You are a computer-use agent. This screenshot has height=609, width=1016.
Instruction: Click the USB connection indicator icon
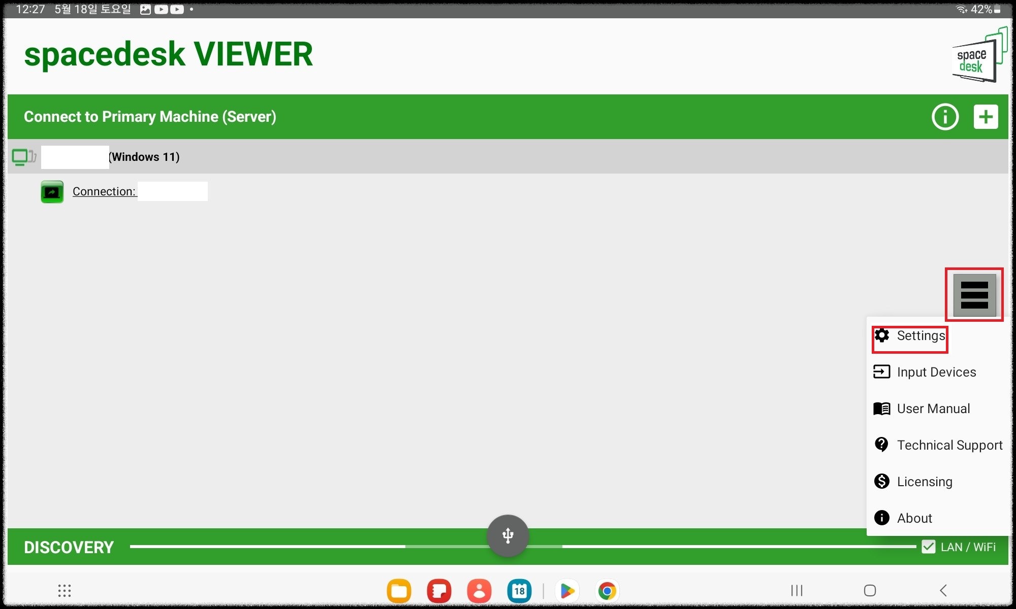(508, 535)
